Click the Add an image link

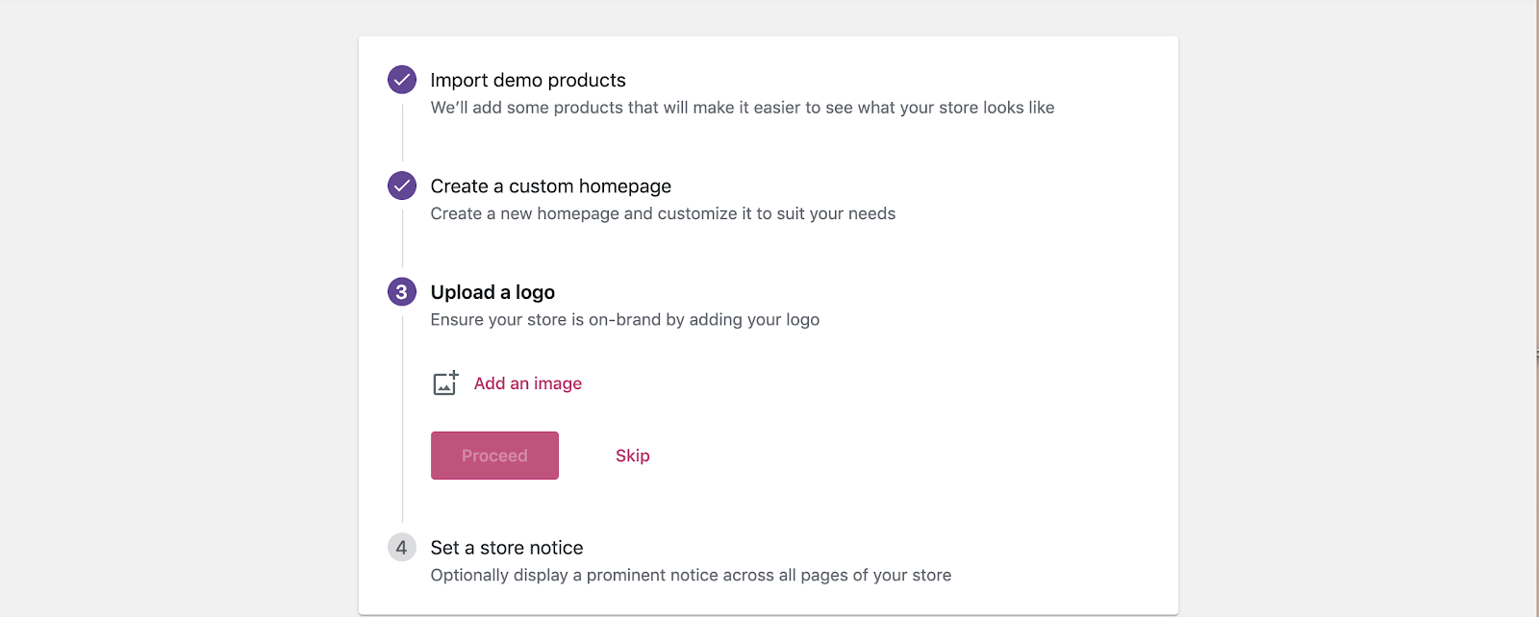528,383
